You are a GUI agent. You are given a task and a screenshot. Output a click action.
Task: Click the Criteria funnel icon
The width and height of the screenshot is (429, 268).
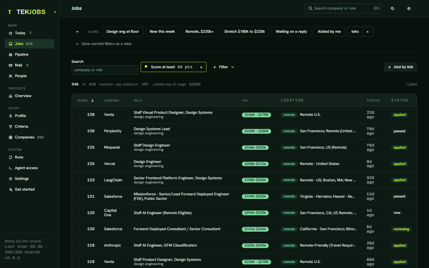(x=10, y=127)
